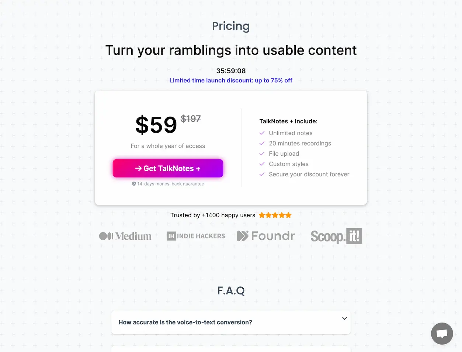462x352 pixels.
Task: Select the F.A.Q section heading
Action: point(231,291)
